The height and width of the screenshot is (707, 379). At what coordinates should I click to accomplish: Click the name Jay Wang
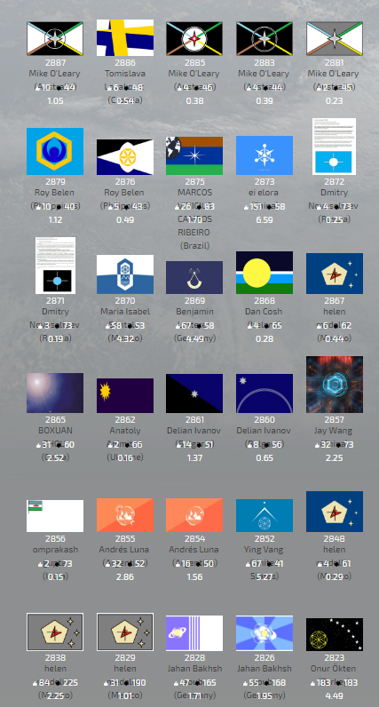pos(335,431)
